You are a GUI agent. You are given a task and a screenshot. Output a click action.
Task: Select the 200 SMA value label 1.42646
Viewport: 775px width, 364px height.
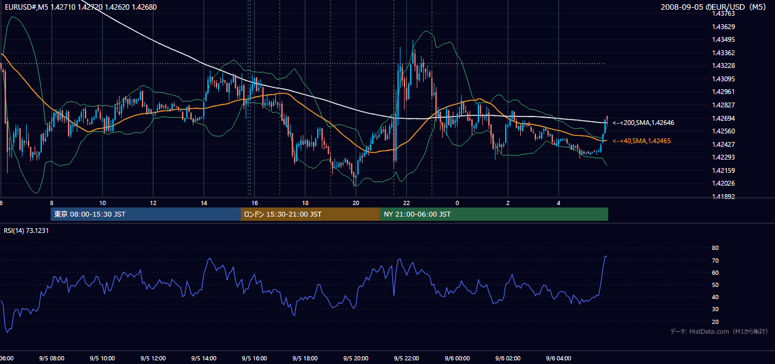point(643,123)
